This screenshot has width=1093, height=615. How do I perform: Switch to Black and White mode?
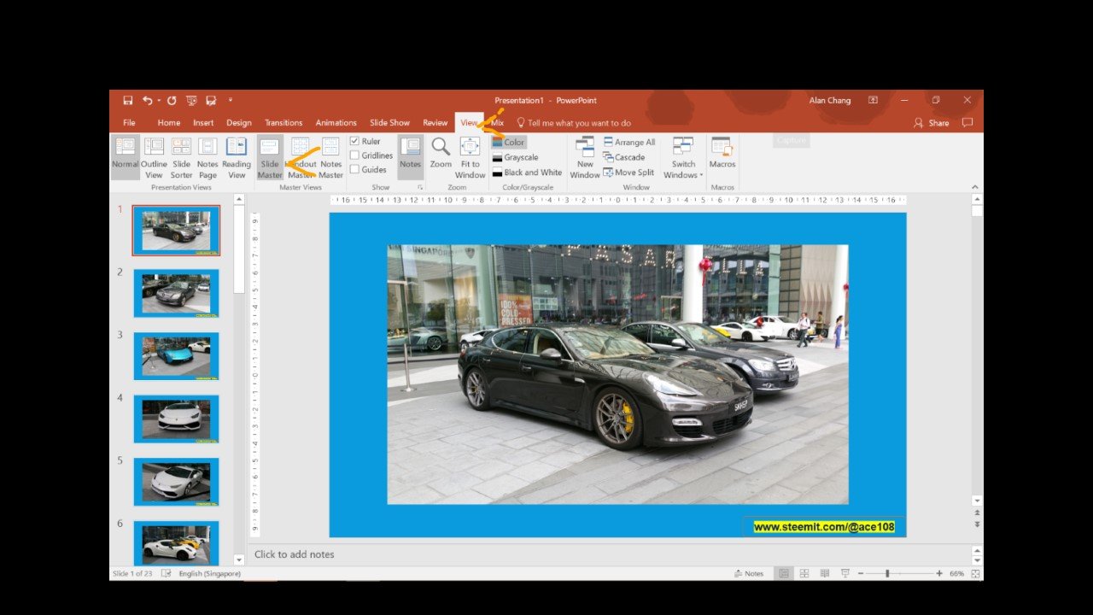[527, 173]
